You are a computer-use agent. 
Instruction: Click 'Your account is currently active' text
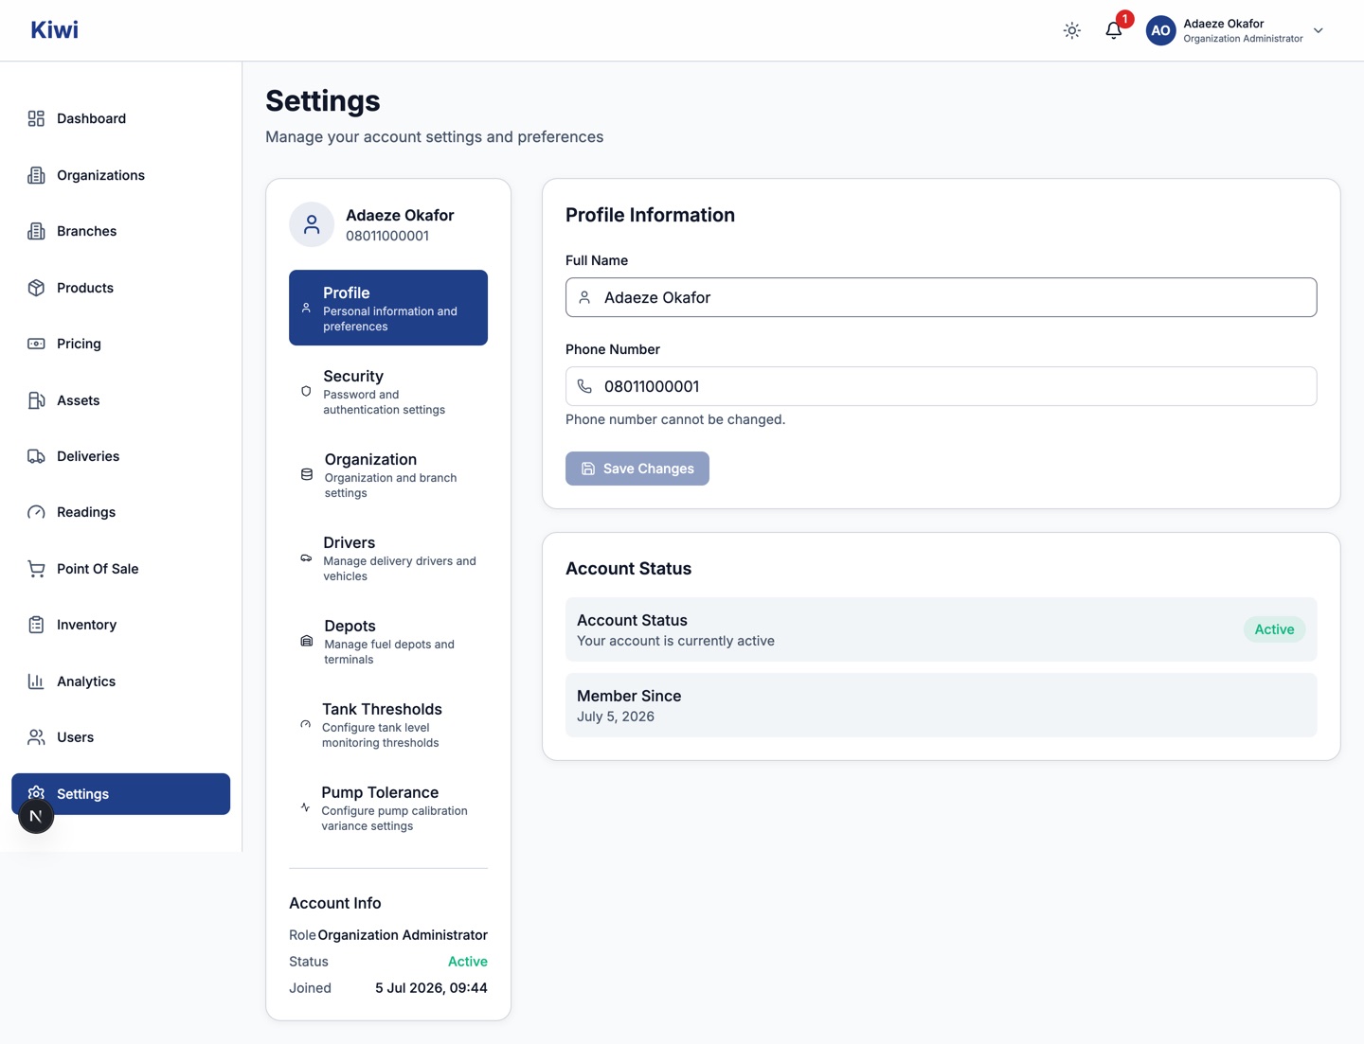coord(675,641)
